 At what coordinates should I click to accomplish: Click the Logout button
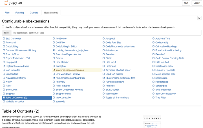coord(197,3)
